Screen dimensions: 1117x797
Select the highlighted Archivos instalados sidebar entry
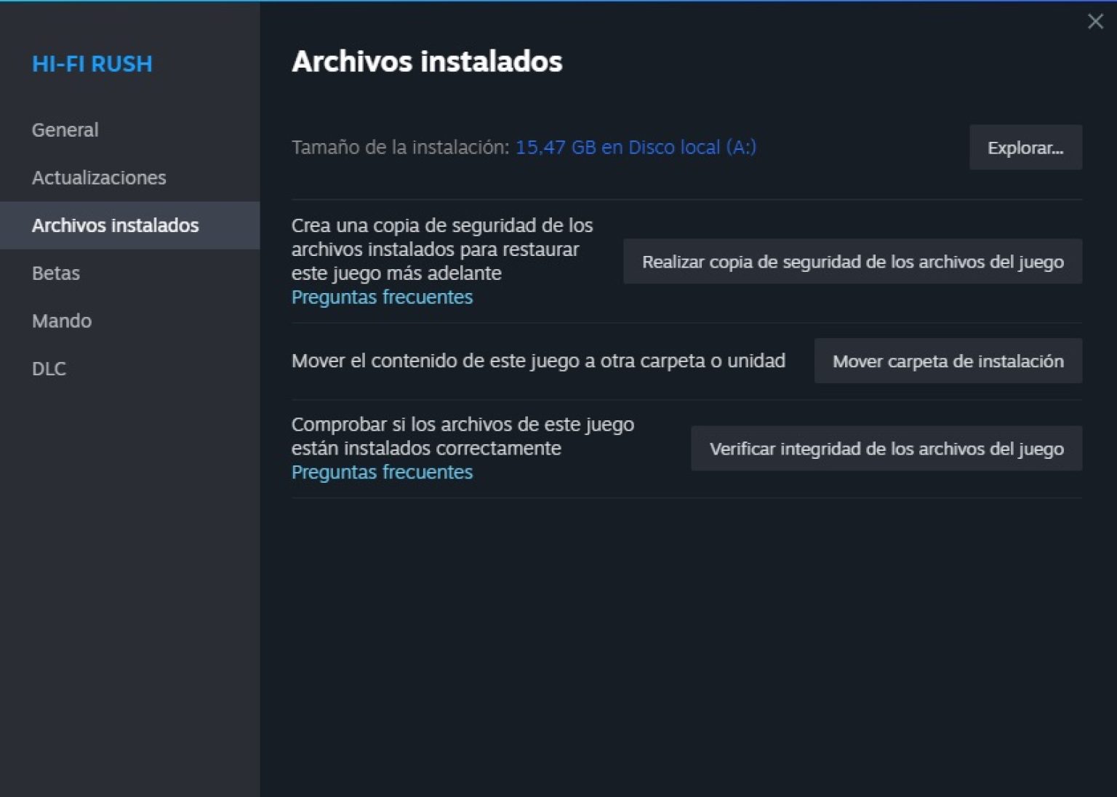114,225
